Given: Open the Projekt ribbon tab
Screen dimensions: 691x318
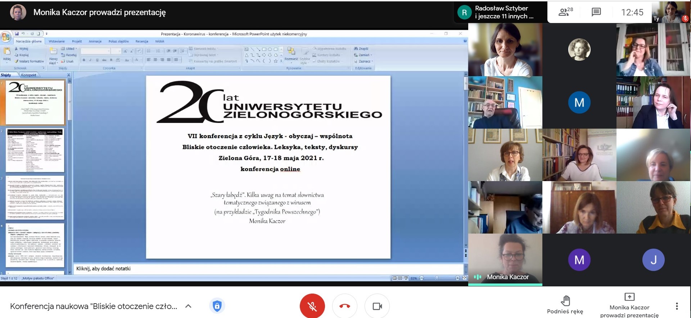Looking at the screenshot, I should (x=77, y=41).
